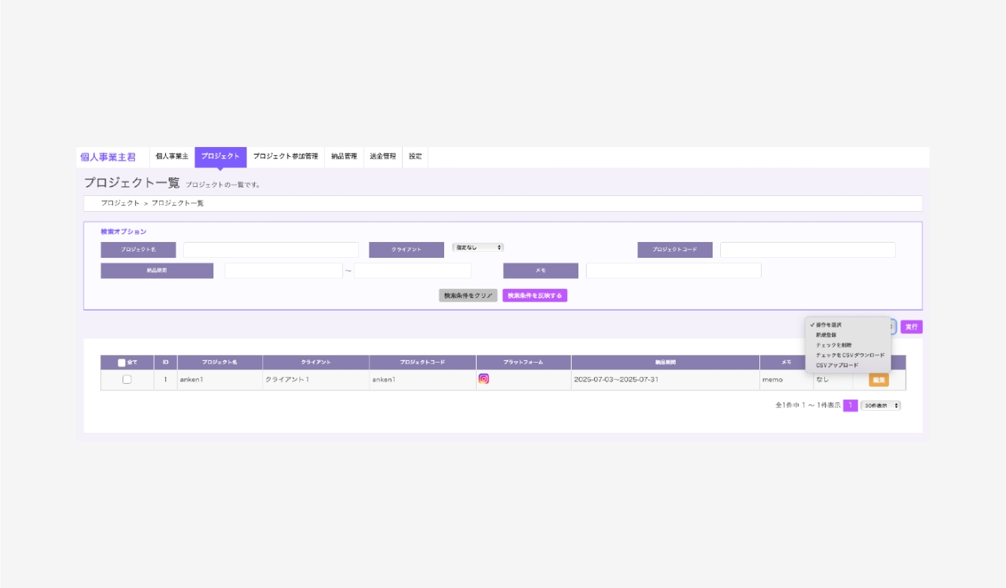
Task: Click the 個人事業主君 site logo
Action: point(109,158)
